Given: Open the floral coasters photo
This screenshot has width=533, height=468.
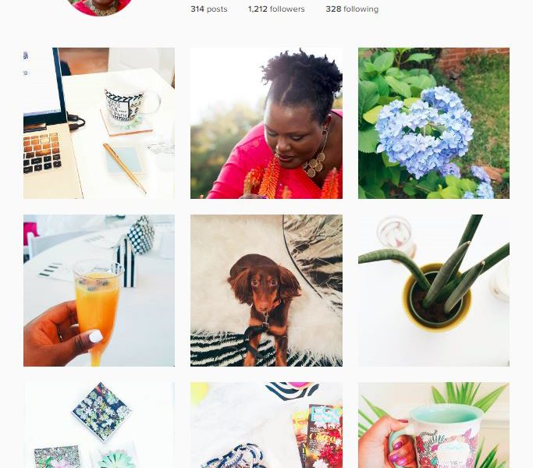Looking at the screenshot, I should click(x=99, y=425).
